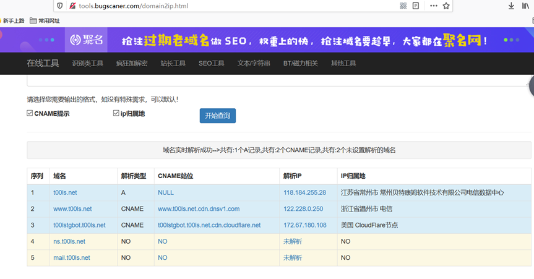
Task: Click the tracking protection shield icon
Action: click(59, 6)
